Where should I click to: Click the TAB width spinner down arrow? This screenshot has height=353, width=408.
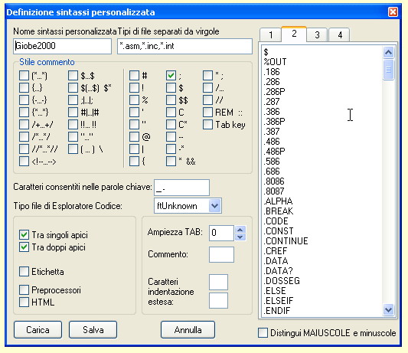[240, 237]
